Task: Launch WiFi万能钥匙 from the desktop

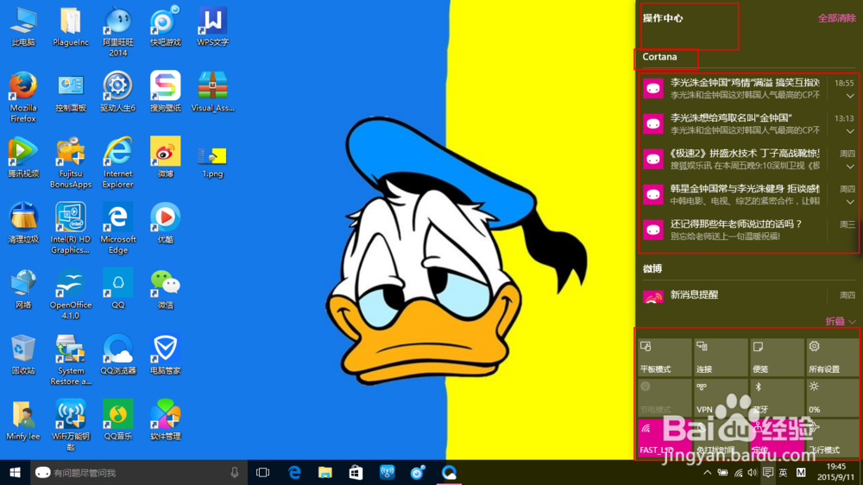Action: coord(71,425)
